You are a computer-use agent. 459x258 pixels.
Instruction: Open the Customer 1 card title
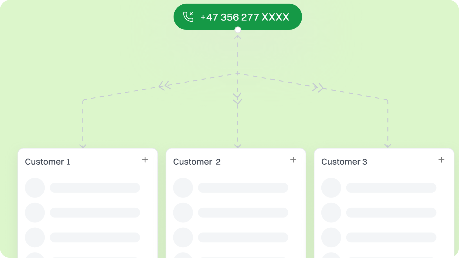[48, 162]
